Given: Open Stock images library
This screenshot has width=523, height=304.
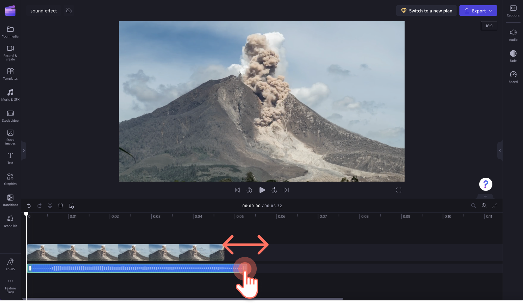Looking at the screenshot, I should (10, 137).
